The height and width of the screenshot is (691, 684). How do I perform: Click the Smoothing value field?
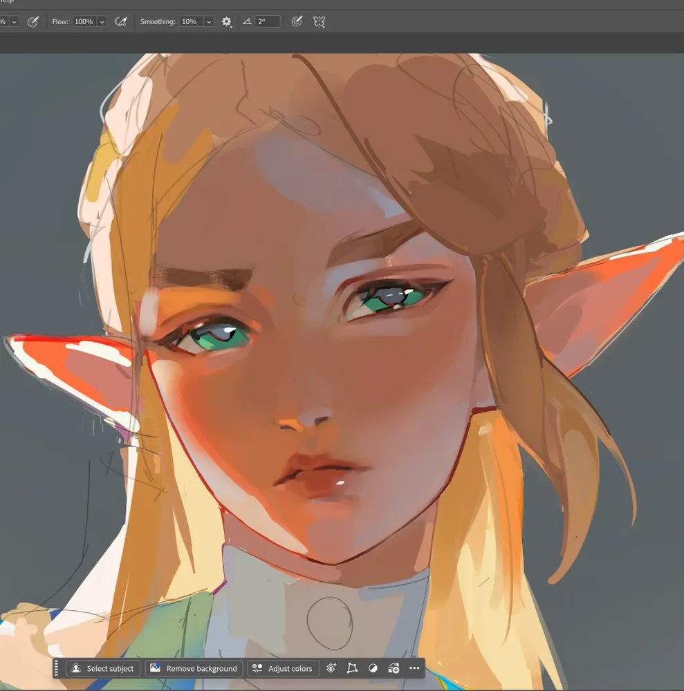pyautogui.click(x=190, y=22)
